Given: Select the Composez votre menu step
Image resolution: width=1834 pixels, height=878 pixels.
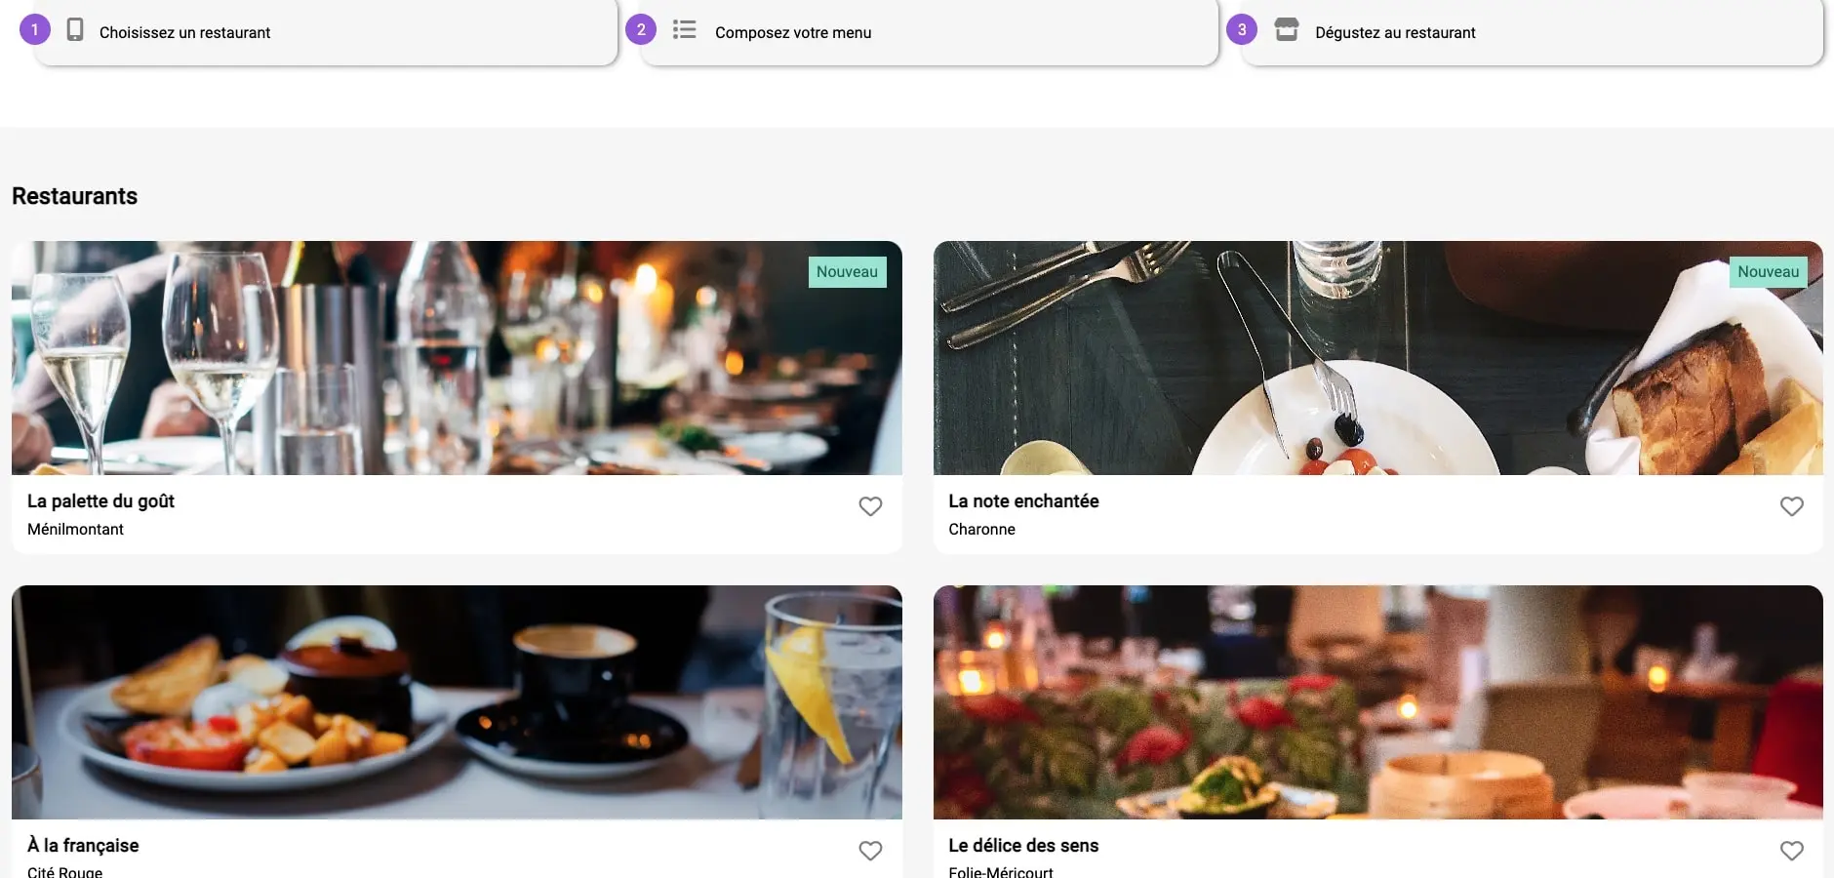Looking at the screenshot, I should coord(792,33).
